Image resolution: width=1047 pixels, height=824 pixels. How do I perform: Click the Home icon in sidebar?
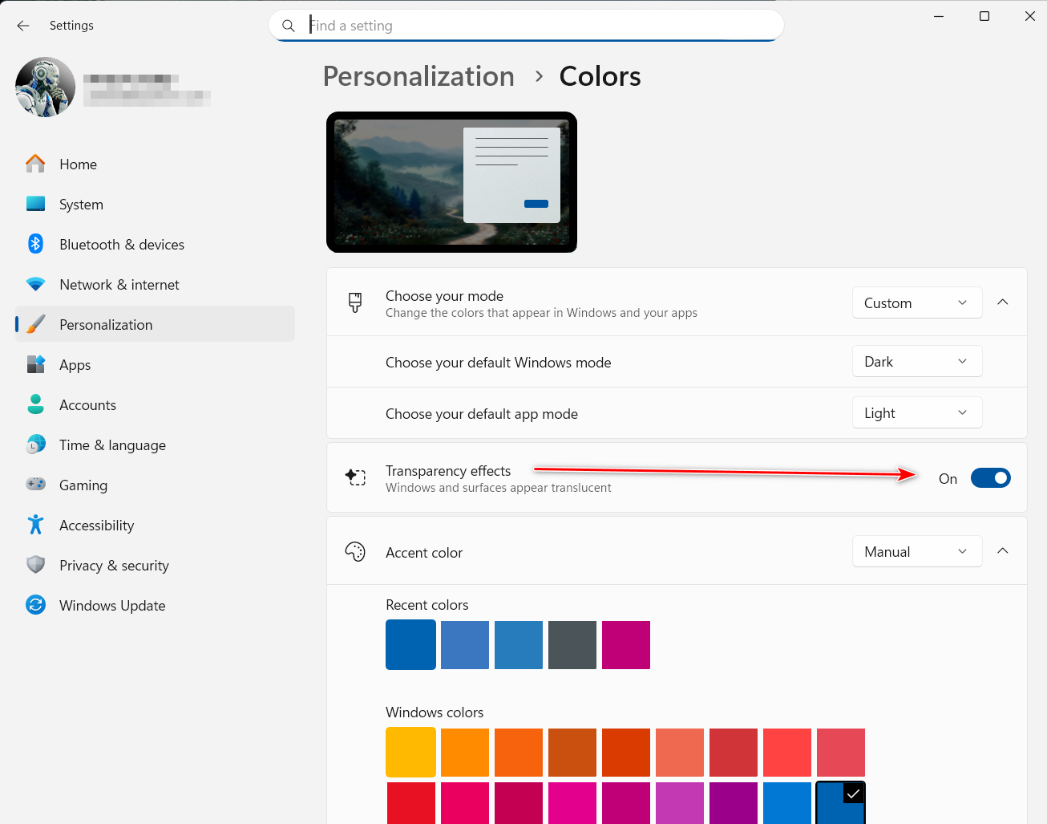point(35,164)
